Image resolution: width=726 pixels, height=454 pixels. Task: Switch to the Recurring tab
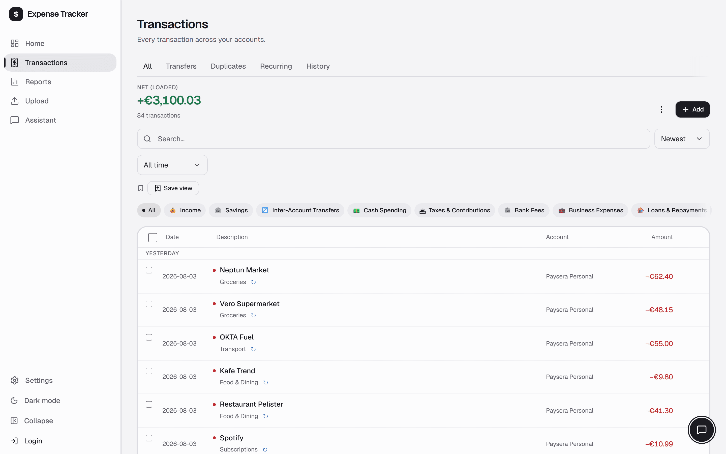(x=276, y=66)
